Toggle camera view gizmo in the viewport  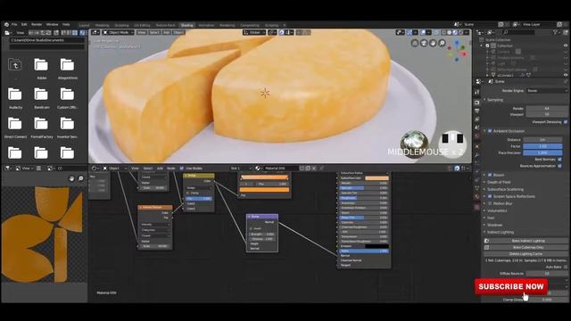tap(424, 44)
